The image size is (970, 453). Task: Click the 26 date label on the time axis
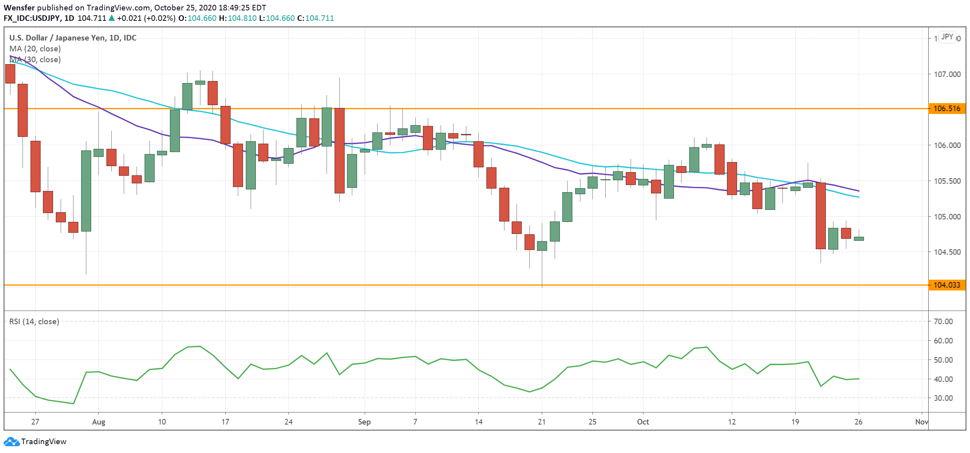858,422
